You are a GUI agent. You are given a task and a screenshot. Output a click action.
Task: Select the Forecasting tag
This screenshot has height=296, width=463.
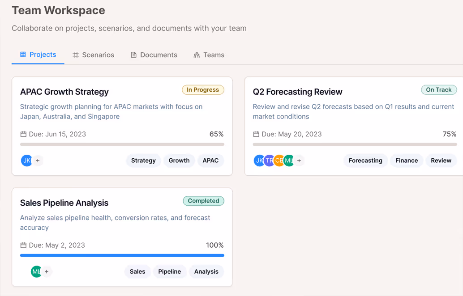(x=365, y=161)
